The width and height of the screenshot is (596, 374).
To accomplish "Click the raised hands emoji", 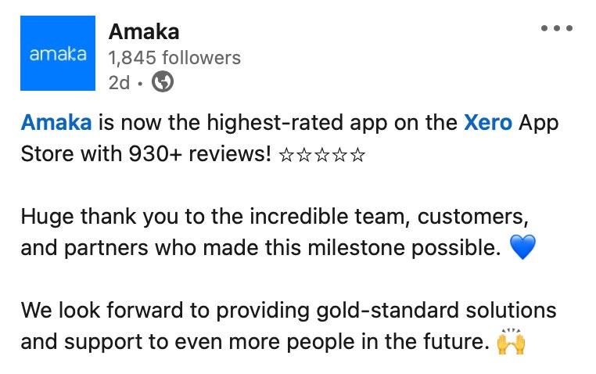I will coord(510,343).
